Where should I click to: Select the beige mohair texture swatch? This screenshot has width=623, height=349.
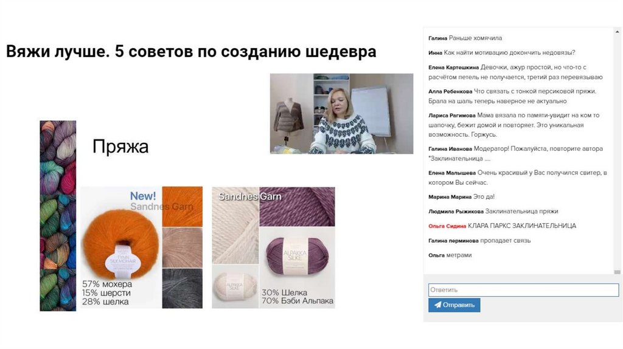pyautogui.click(x=183, y=247)
